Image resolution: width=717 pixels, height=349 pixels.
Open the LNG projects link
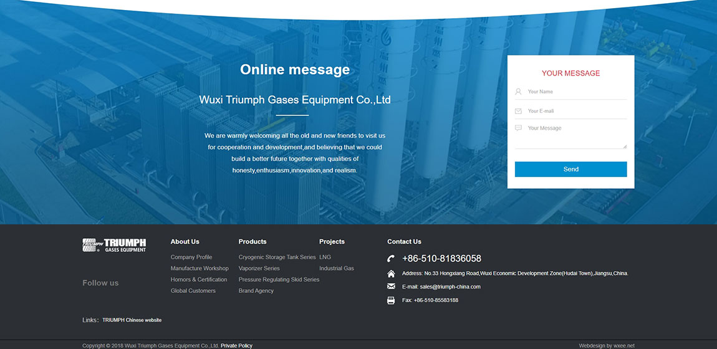pyautogui.click(x=325, y=257)
